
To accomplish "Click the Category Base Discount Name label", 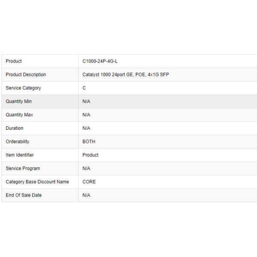I will click(37, 182).
